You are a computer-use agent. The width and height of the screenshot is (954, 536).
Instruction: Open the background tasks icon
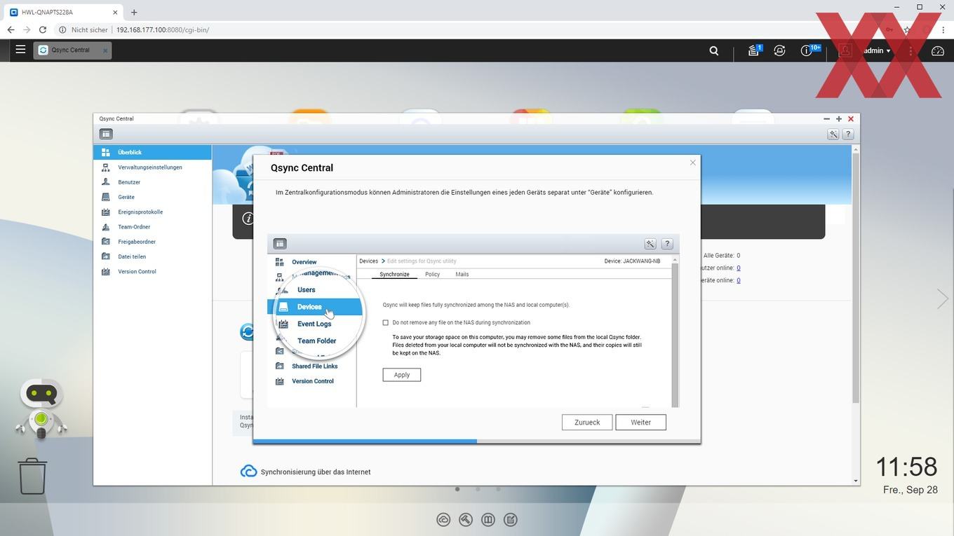pyautogui.click(x=754, y=50)
